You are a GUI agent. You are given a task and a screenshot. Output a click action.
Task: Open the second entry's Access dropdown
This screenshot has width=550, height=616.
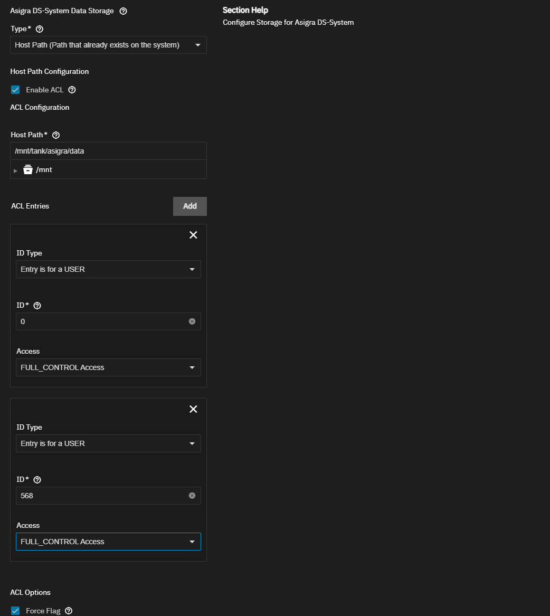[x=108, y=542]
